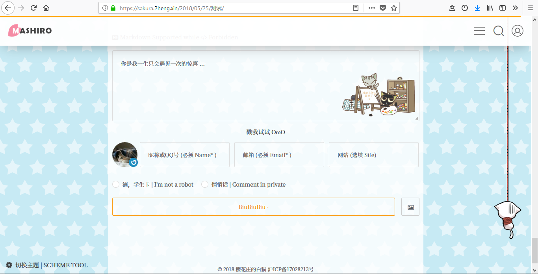Click the browser forward arrow

coord(21,8)
